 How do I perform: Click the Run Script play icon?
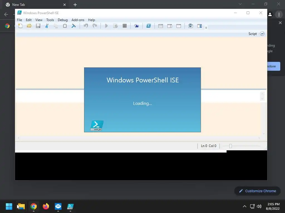[x=107, y=26]
